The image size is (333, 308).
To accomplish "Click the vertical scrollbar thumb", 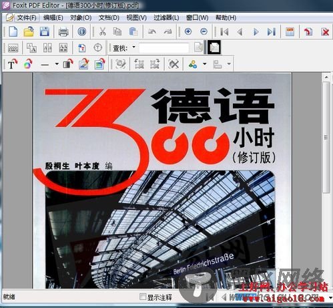I will 326,137.
